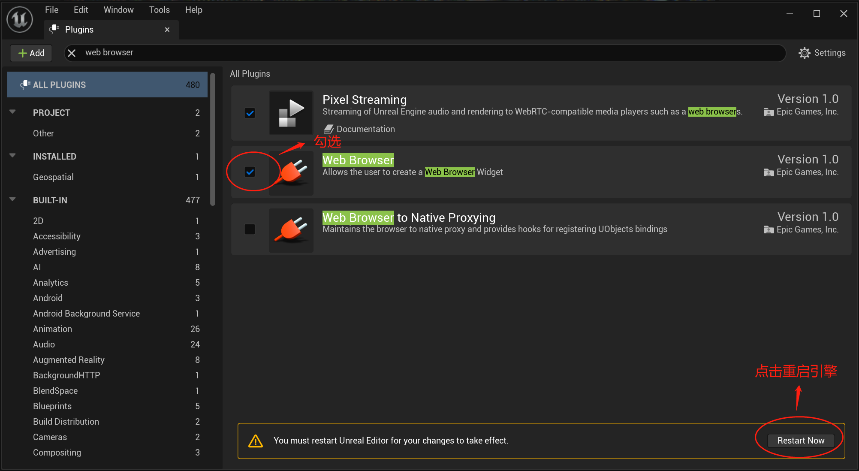Select the Compositing category
859x471 pixels.
[107, 453]
